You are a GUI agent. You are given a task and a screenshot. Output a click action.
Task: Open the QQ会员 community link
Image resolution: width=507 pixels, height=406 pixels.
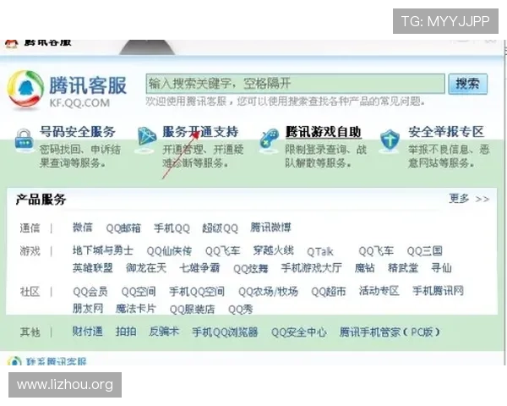[90, 292]
